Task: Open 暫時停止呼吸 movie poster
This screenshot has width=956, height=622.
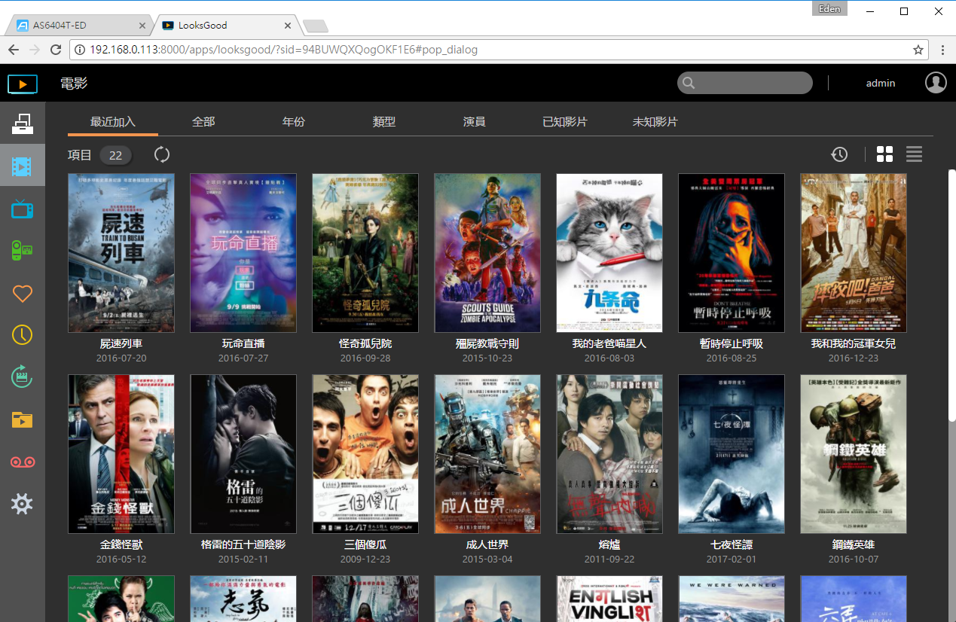Action: (x=732, y=253)
